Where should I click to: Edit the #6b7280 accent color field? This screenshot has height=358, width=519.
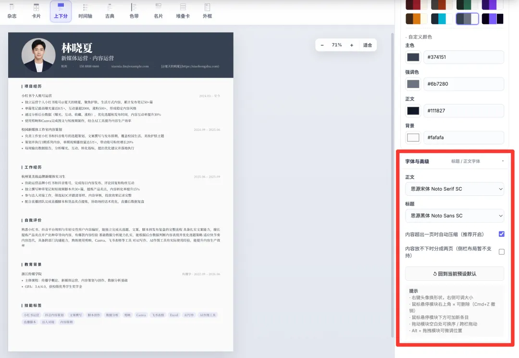click(x=464, y=84)
